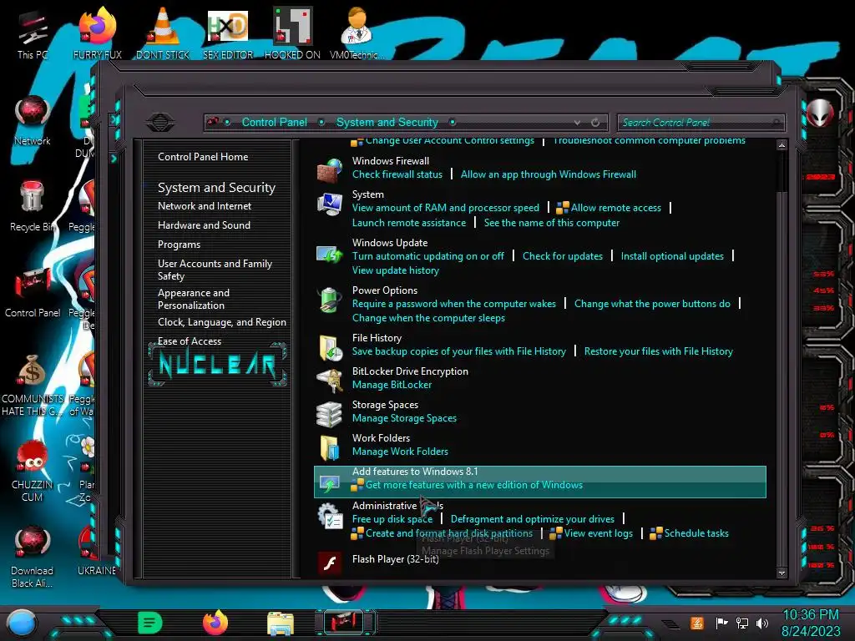
Task: Open Download Black Ali desktop icon
Action: [33, 557]
